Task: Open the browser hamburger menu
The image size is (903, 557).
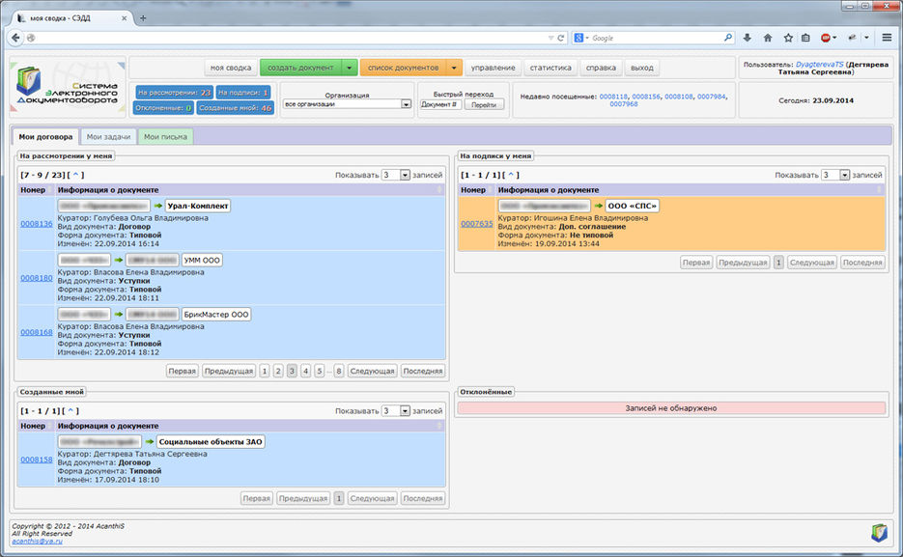Action: click(887, 38)
